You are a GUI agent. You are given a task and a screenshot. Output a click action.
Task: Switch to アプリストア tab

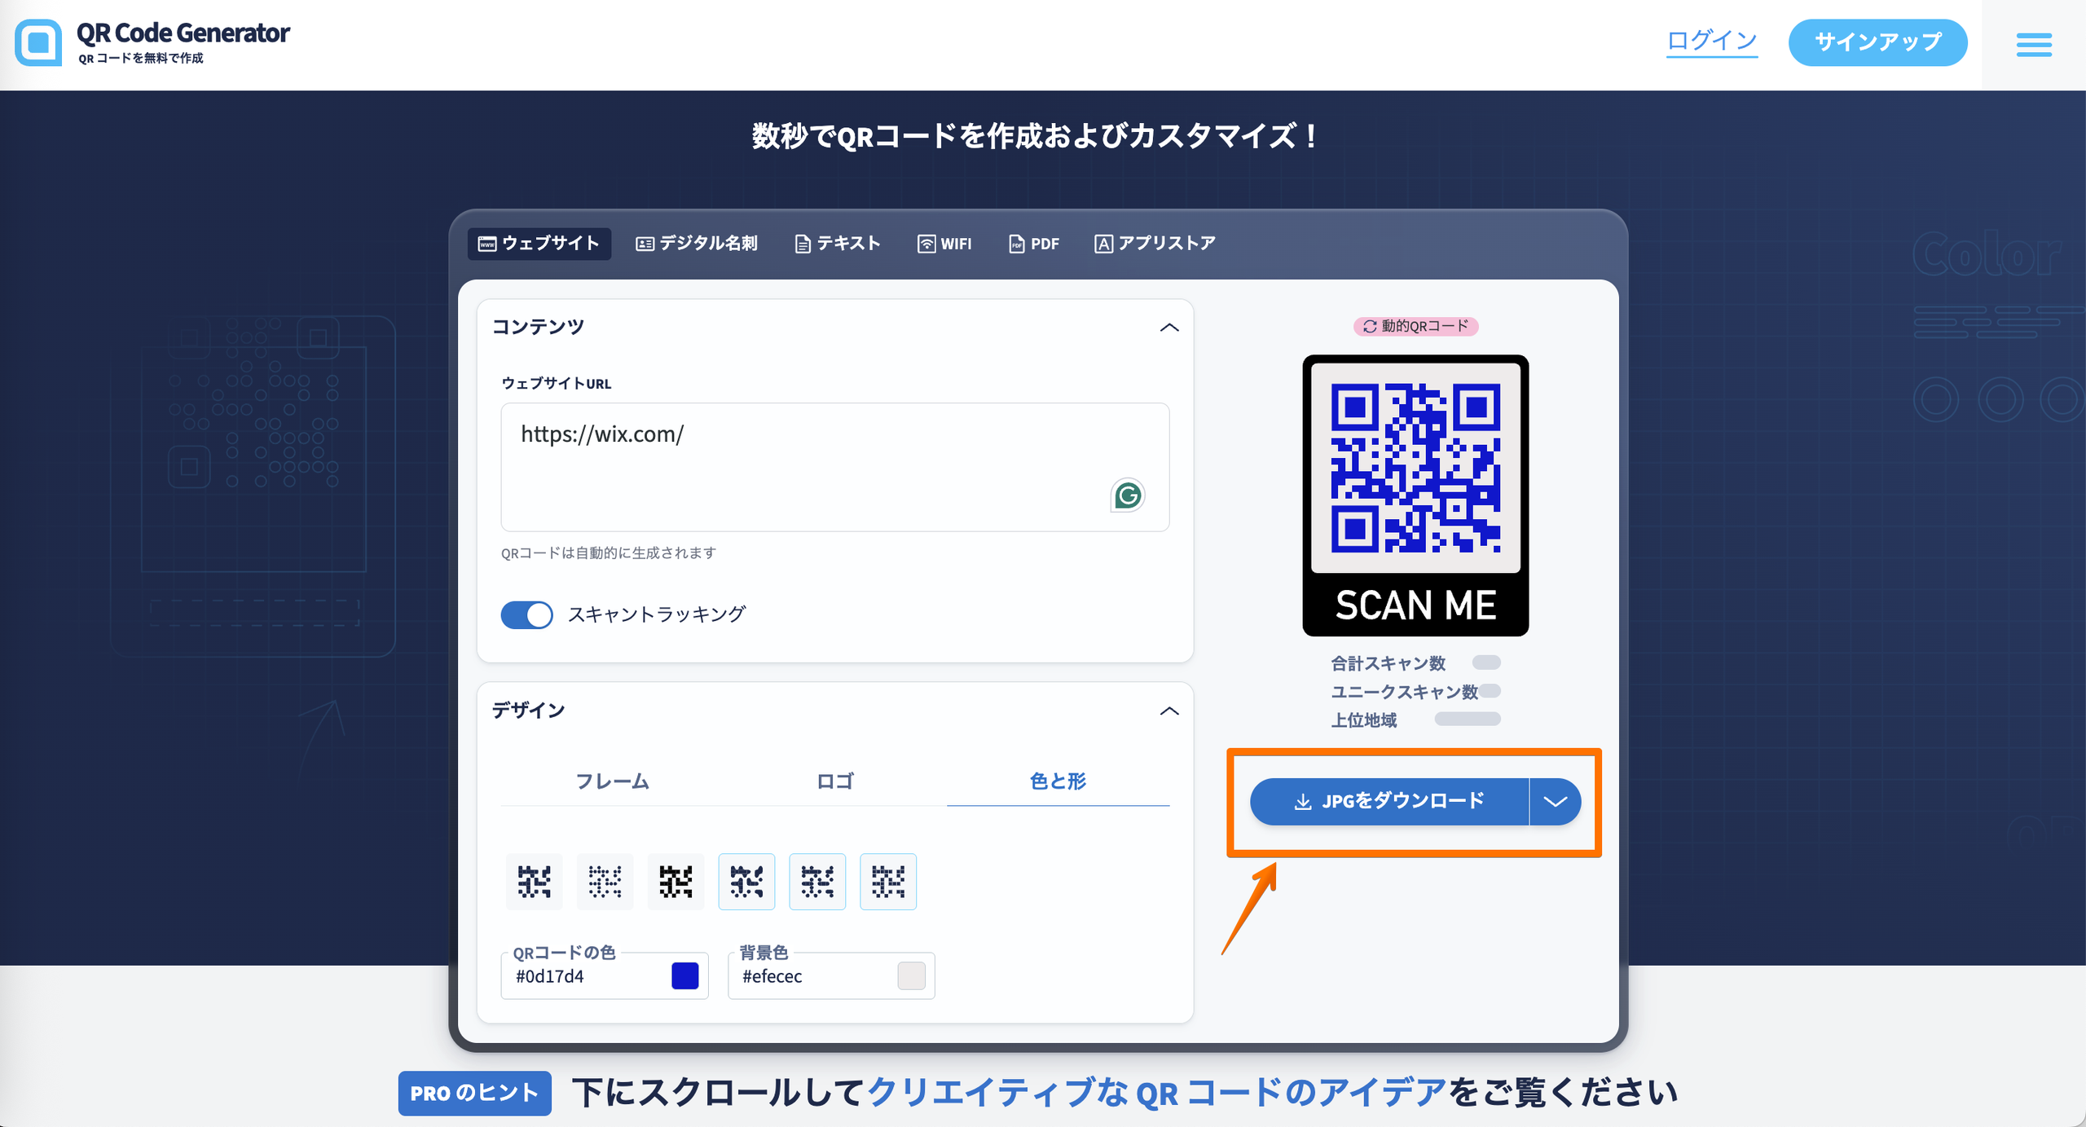click(x=1155, y=244)
